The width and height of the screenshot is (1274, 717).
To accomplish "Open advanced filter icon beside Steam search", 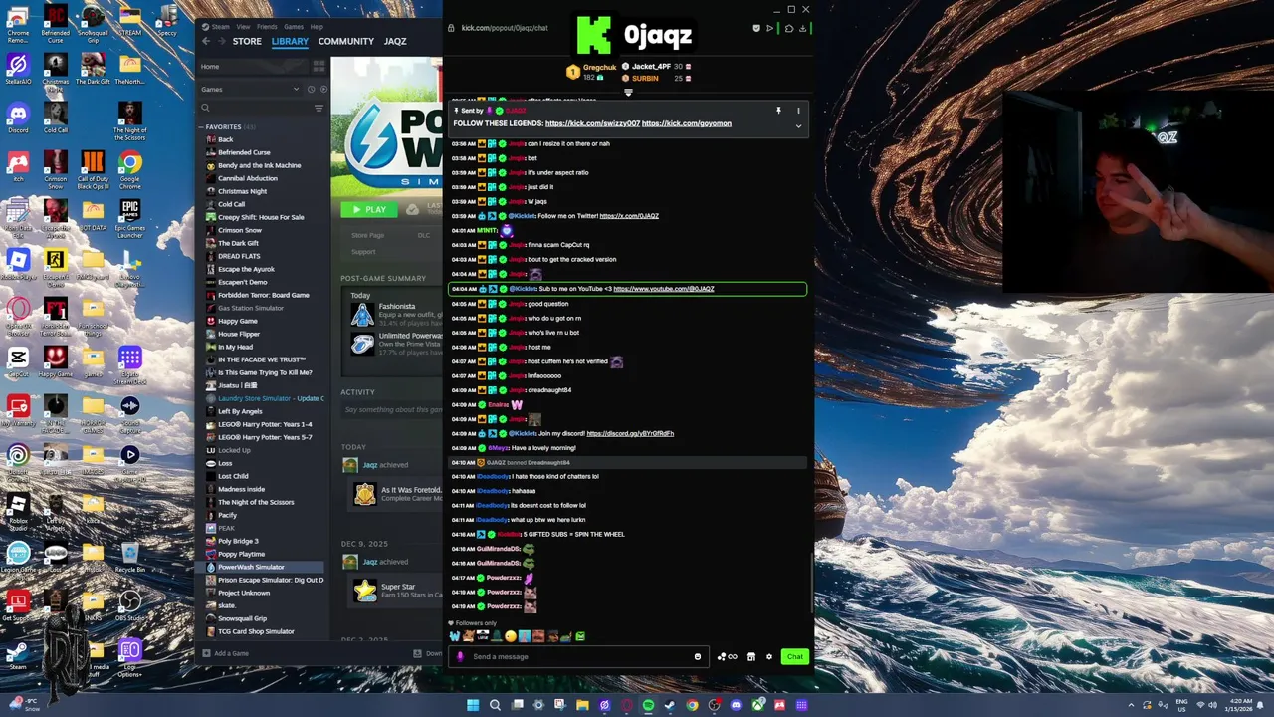I will click(x=318, y=108).
